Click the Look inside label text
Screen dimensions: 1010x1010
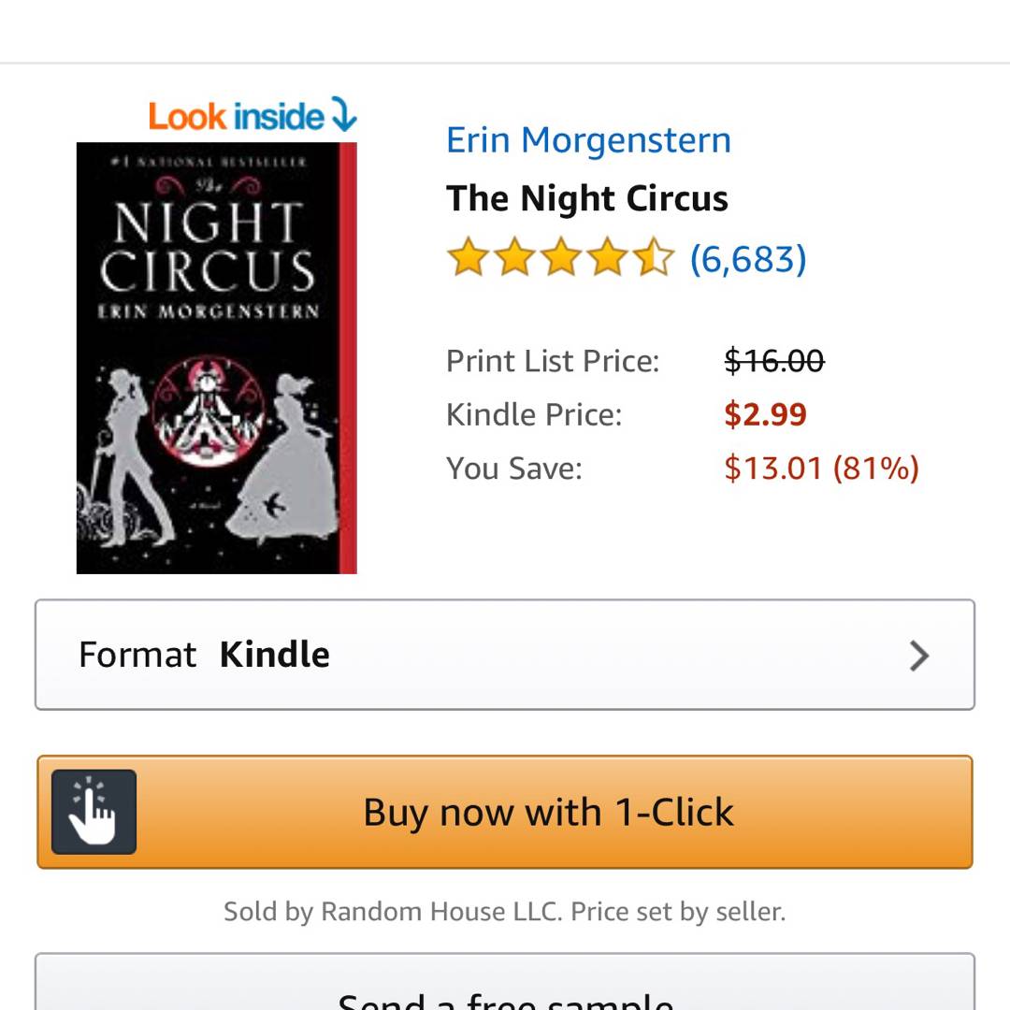(236, 116)
